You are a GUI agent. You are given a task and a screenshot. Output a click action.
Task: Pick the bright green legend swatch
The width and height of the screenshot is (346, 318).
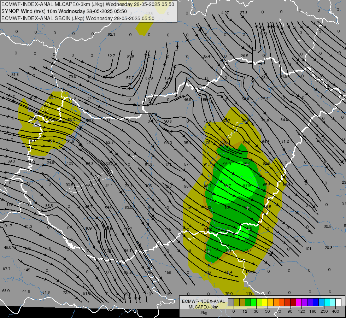tap(254, 302)
